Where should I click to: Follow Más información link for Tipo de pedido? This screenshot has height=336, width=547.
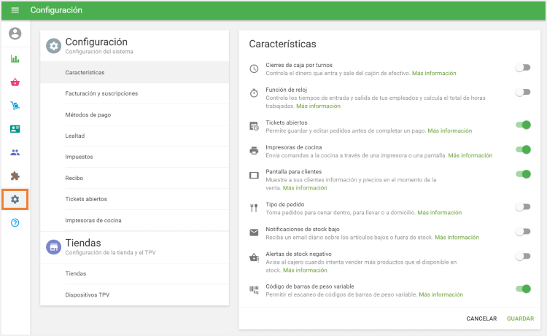pos(440,213)
